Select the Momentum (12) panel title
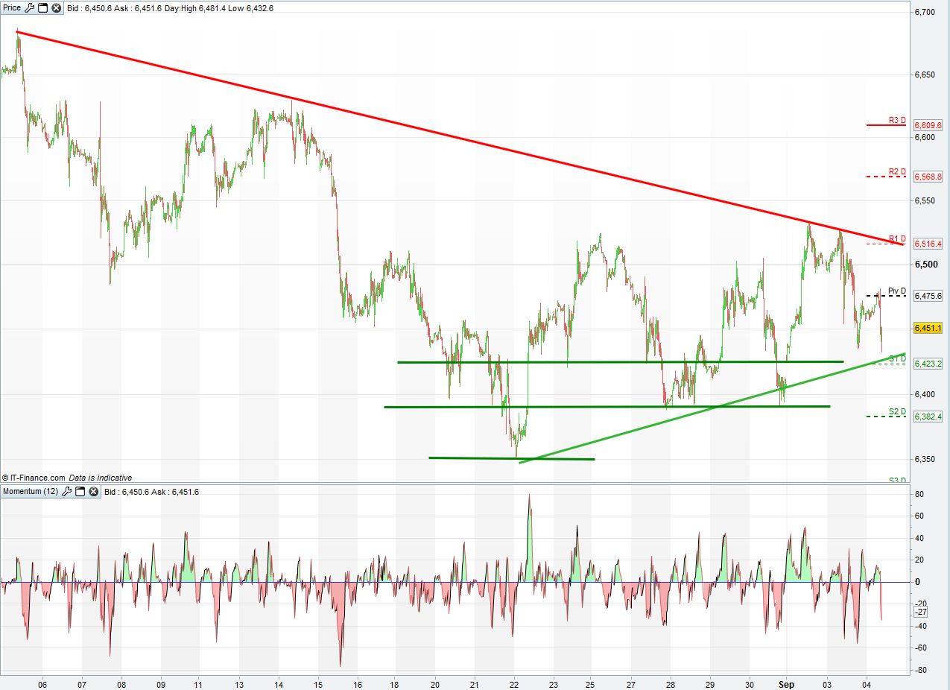This screenshot has height=690, width=950. 31,492
